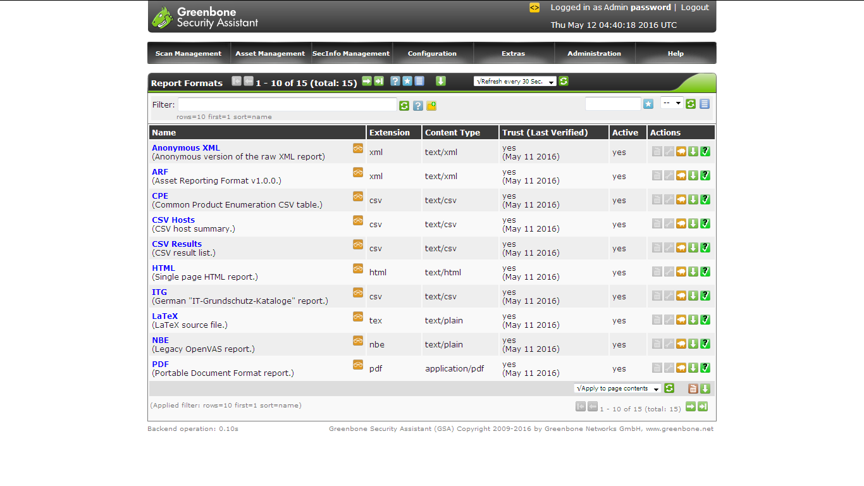864x486 pixels.
Task: Click refresh icon beside Apply to page contents
Action: click(x=669, y=389)
